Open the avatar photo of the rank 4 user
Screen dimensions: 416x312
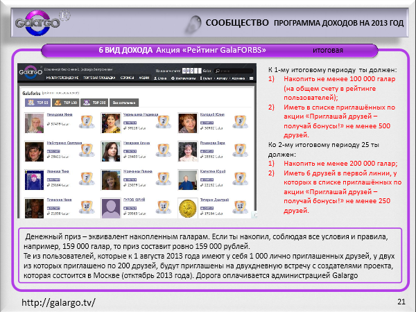click(34, 151)
